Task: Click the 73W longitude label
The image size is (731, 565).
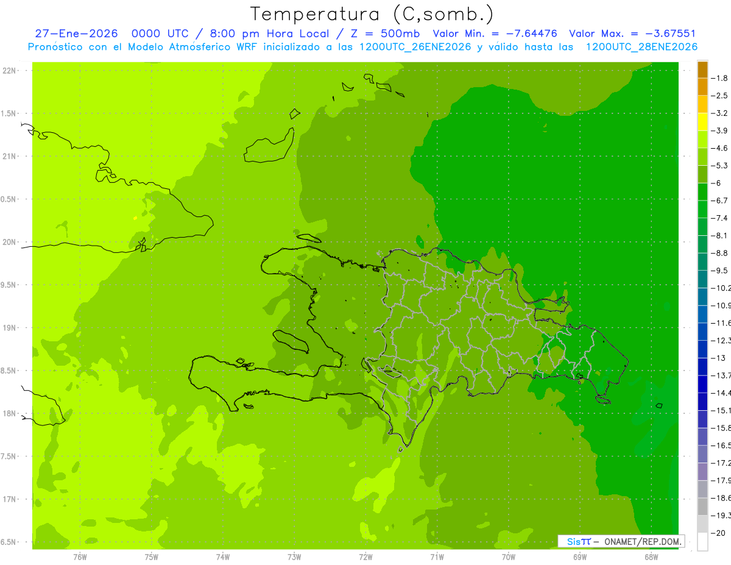Action: (x=294, y=557)
